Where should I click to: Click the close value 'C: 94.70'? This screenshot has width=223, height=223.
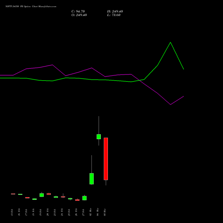click(x=78, y=12)
